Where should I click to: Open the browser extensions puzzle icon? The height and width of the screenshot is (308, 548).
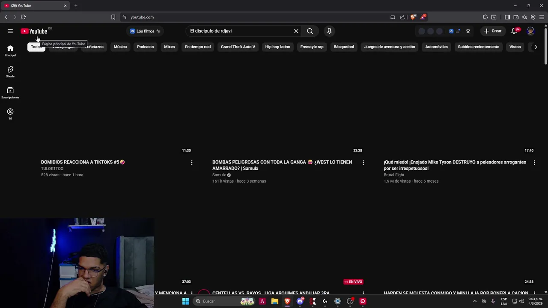(x=485, y=17)
